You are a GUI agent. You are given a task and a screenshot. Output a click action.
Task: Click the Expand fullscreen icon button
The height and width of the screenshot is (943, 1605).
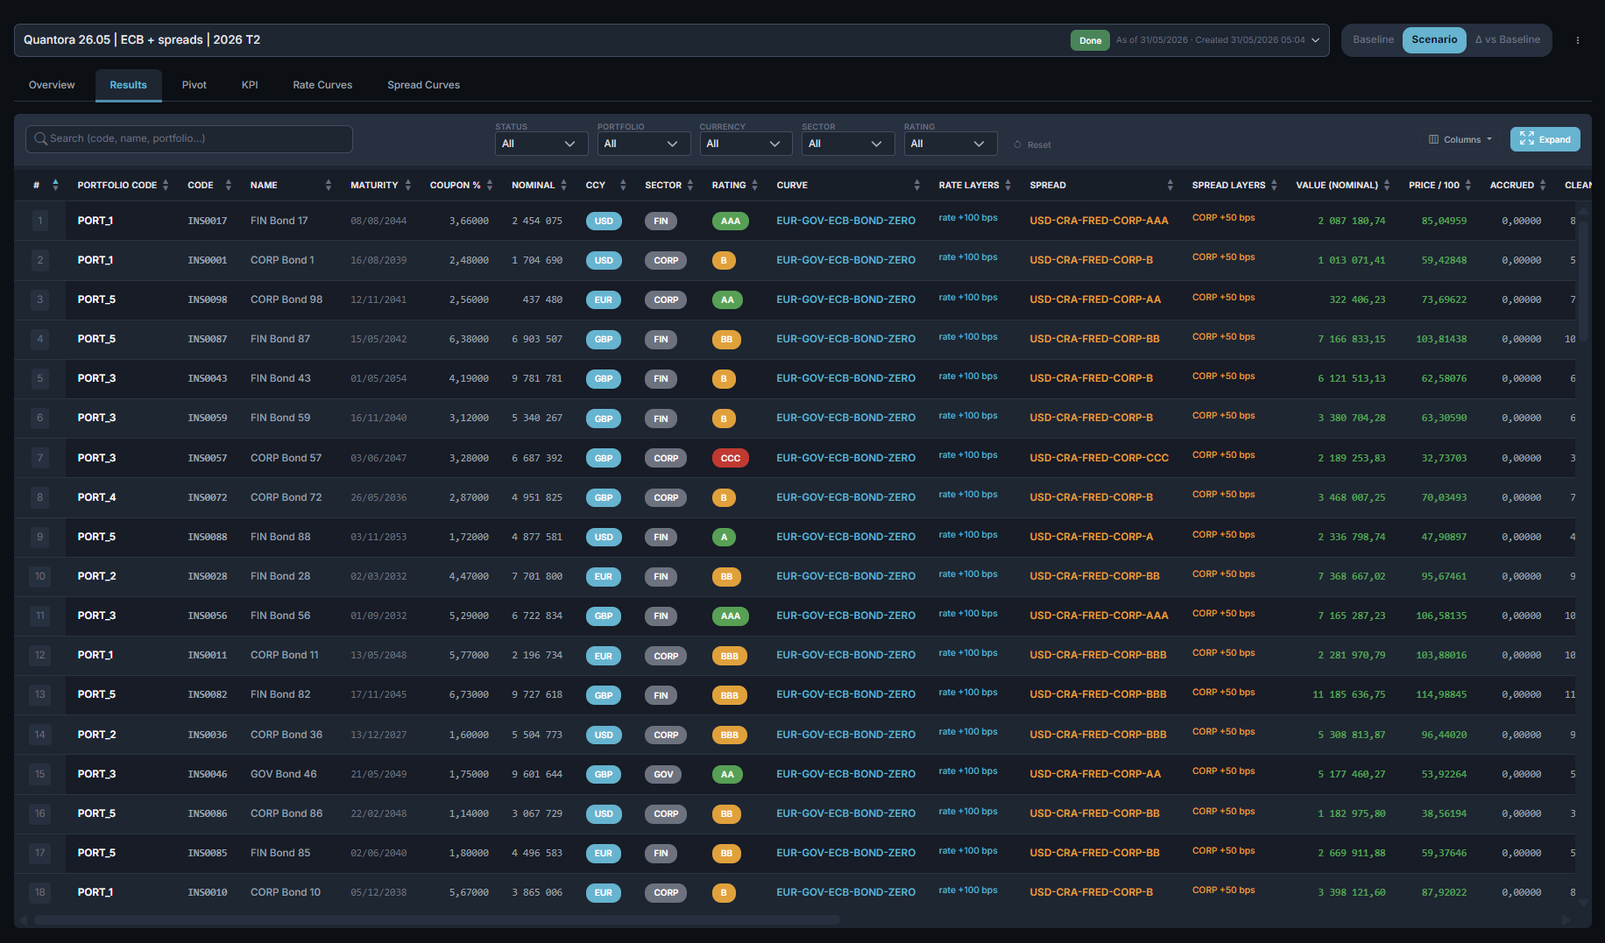[x=1545, y=139]
